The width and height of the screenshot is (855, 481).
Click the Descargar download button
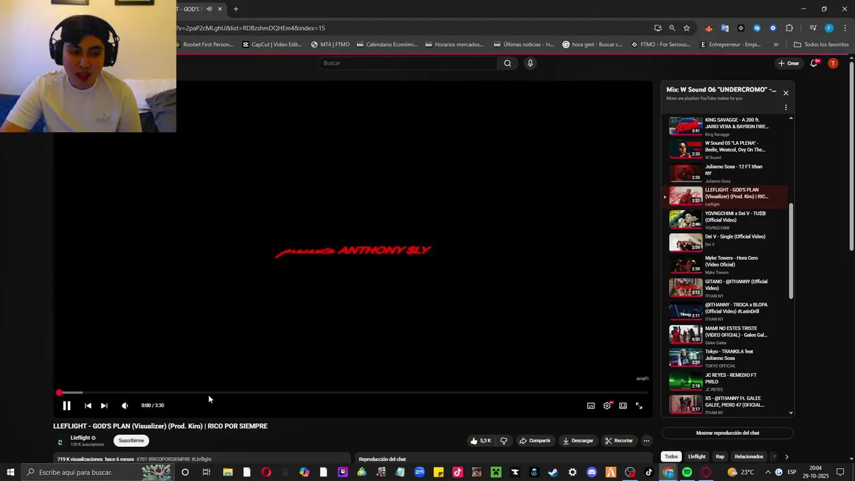coord(578,441)
